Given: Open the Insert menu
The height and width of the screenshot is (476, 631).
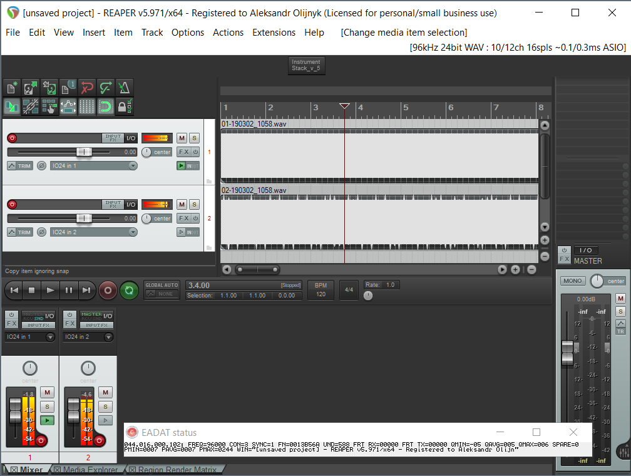Looking at the screenshot, I should coord(94,33).
